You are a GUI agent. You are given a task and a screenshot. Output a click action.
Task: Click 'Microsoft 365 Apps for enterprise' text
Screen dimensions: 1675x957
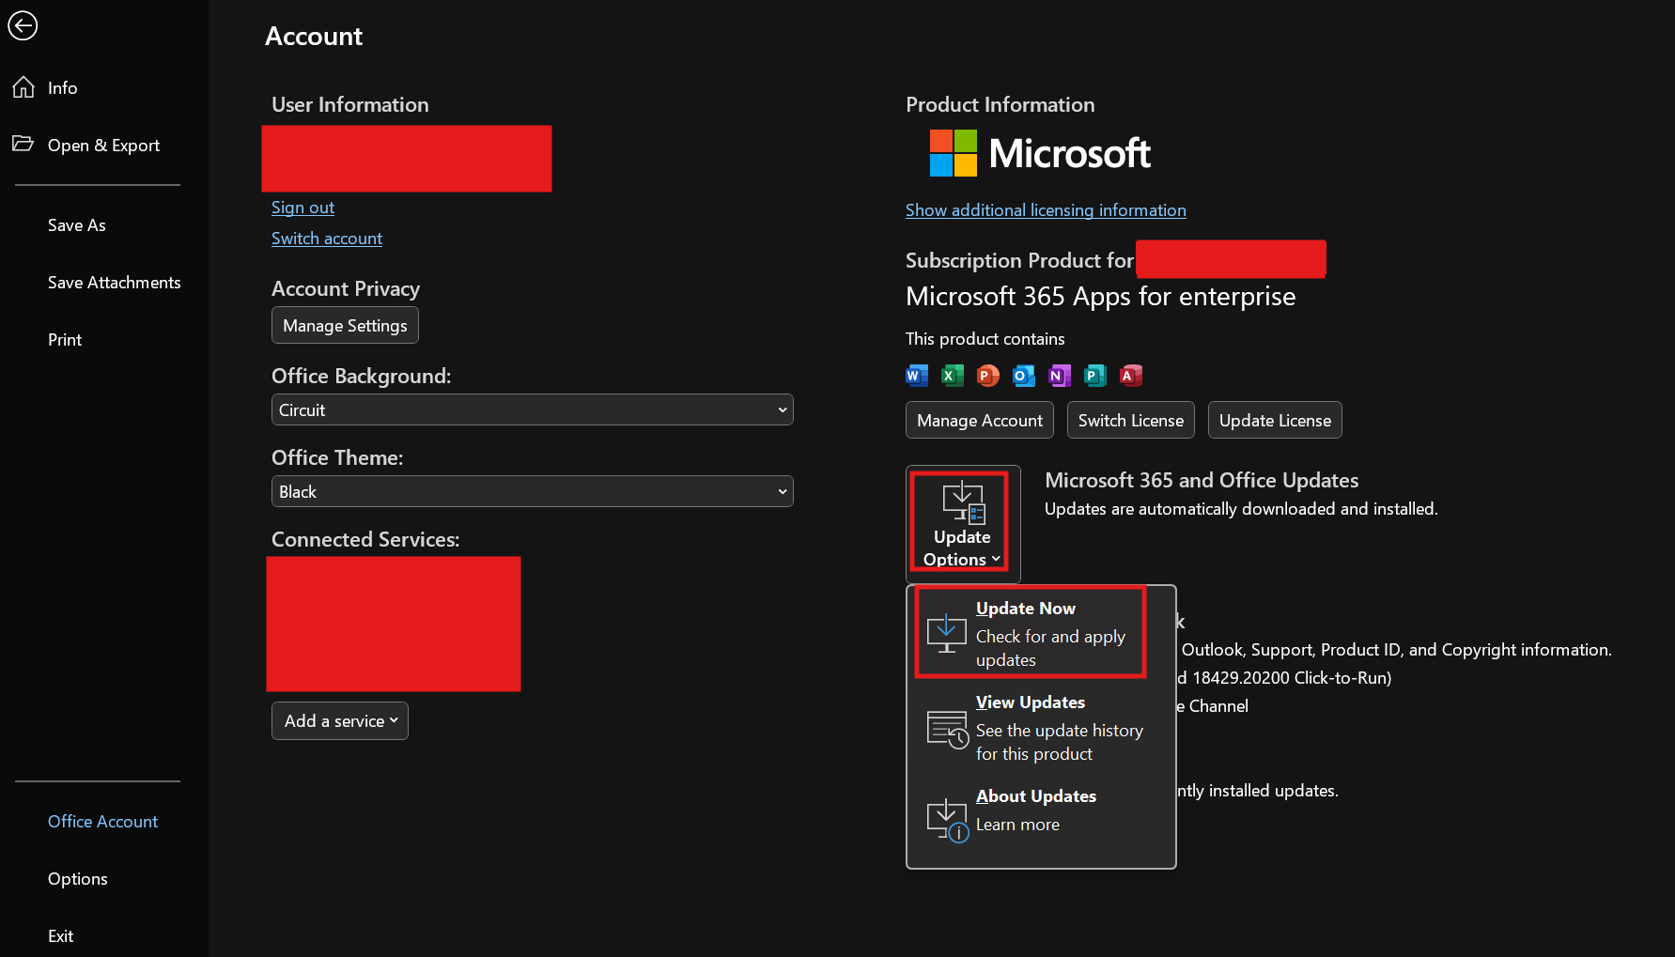[1100, 297]
